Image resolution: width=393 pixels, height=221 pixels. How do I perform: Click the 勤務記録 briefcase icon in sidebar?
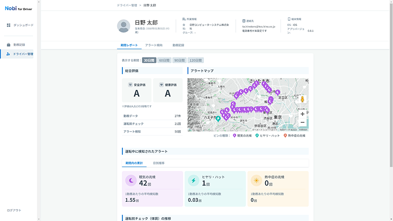(x=9, y=45)
